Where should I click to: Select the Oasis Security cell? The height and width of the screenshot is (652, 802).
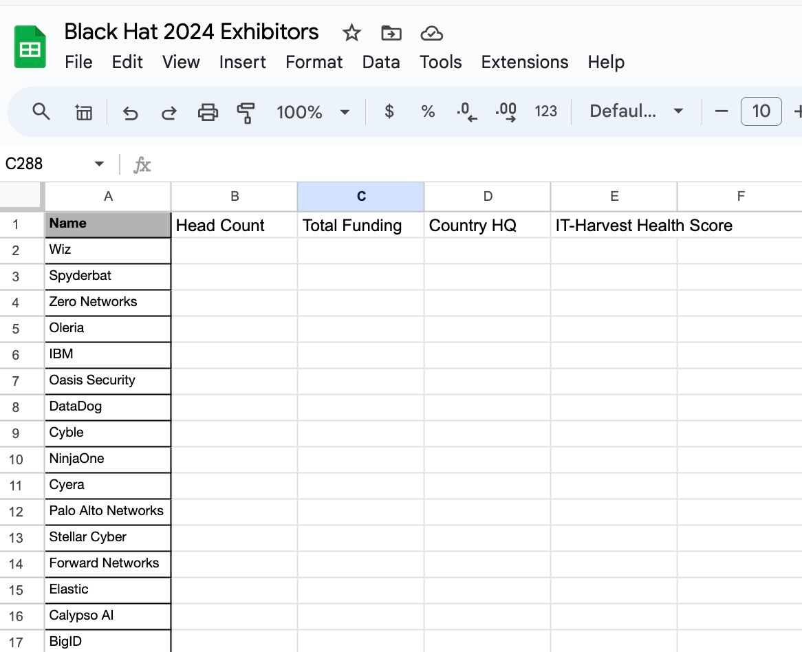click(x=108, y=381)
